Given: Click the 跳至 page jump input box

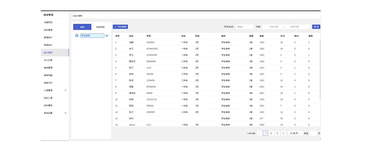Looking at the screenshot, I should click(x=313, y=133).
